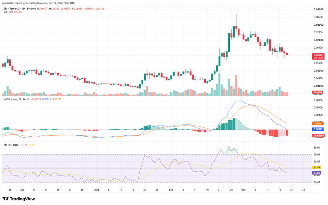328x205 pixels.
Task: Select the RSI (14, close) legend
Action: [x=11, y=145]
